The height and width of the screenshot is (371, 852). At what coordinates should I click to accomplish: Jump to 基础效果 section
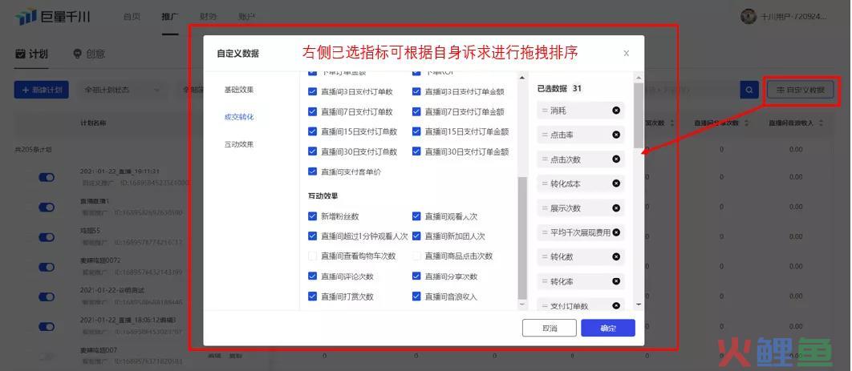[x=239, y=90]
